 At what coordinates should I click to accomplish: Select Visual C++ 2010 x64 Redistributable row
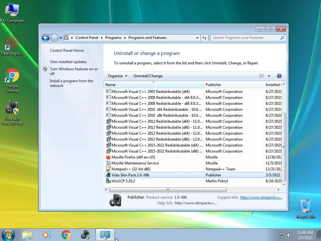193,110
